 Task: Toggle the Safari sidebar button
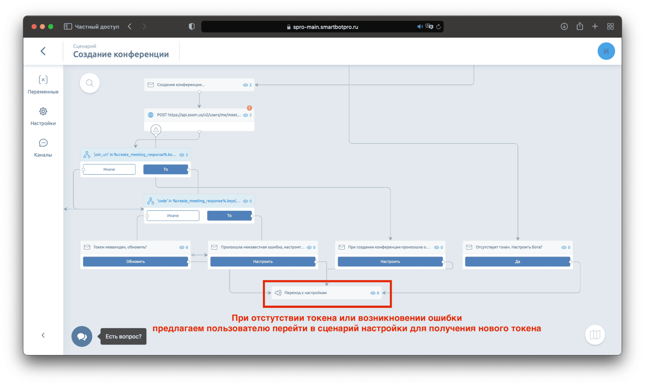coord(68,26)
